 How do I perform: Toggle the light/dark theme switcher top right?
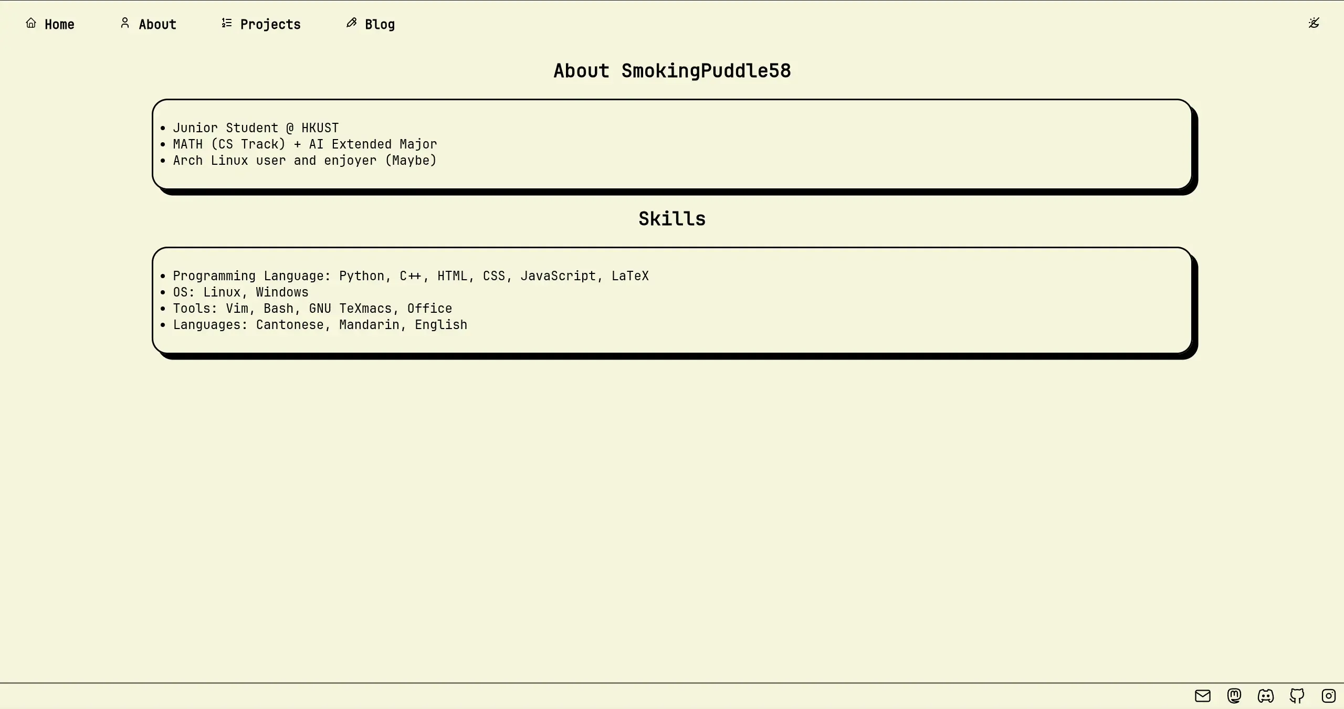(1314, 23)
